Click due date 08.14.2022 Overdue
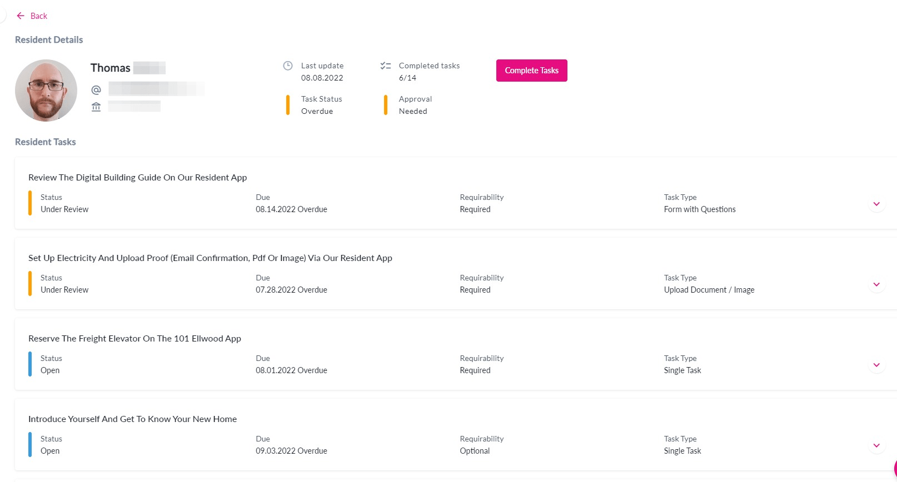The image size is (897, 482). (291, 209)
